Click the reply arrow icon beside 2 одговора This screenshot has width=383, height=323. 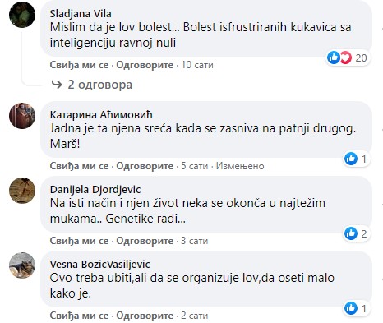click(57, 85)
